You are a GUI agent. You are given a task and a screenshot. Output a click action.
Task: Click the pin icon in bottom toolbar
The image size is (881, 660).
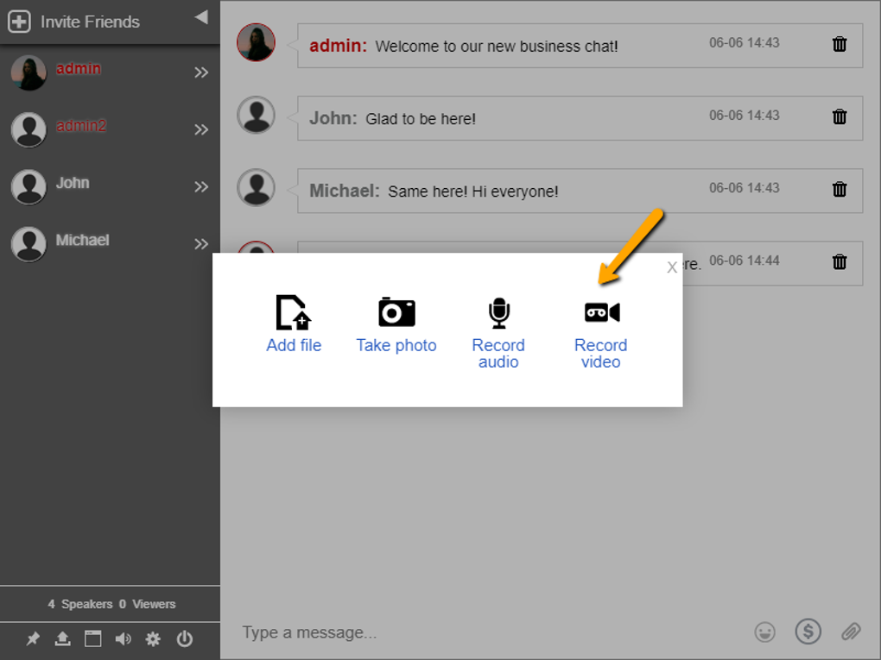coord(34,639)
